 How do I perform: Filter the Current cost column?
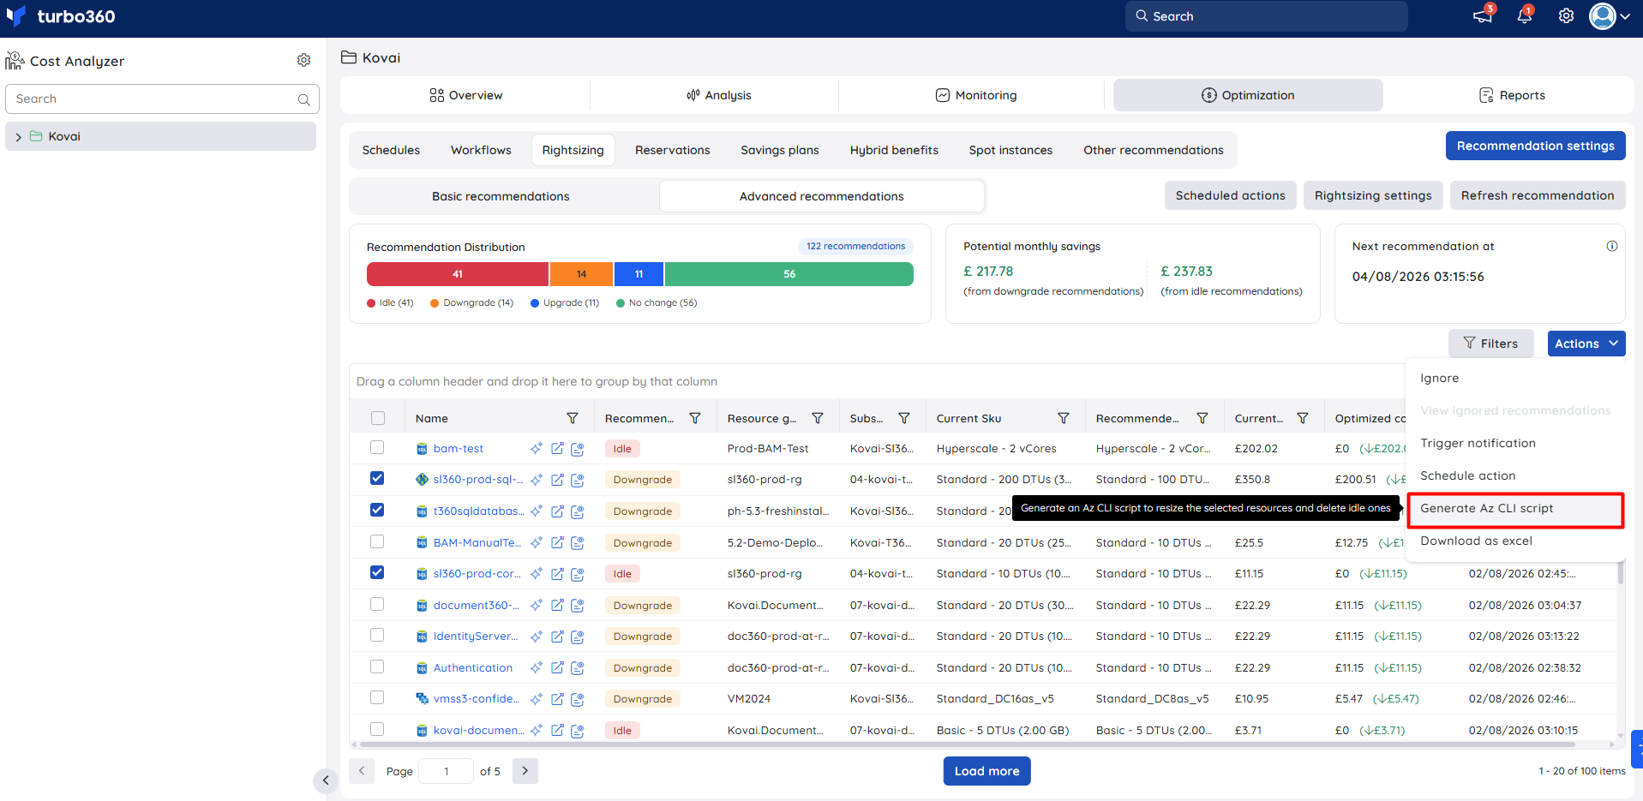click(1303, 418)
